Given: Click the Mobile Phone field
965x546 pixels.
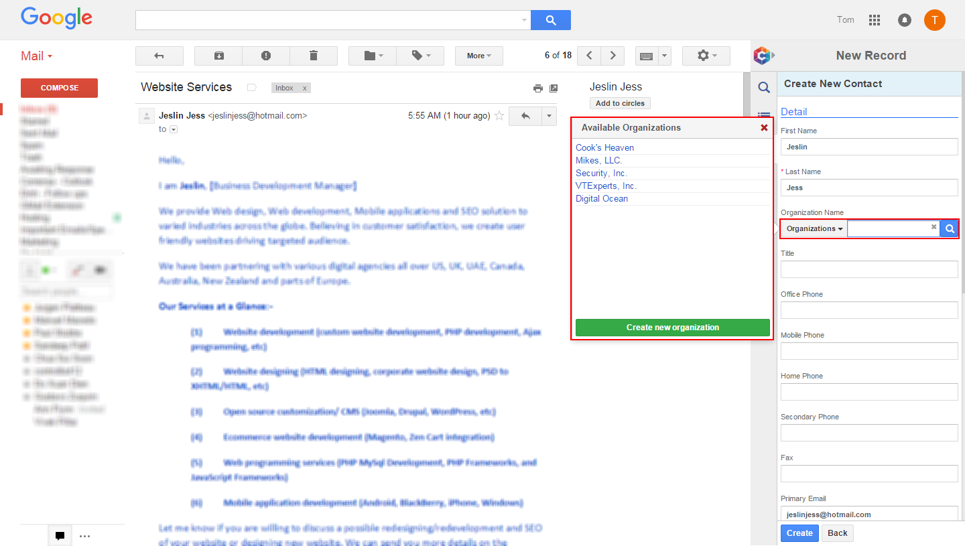Looking at the screenshot, I should (x=869, y=351).
